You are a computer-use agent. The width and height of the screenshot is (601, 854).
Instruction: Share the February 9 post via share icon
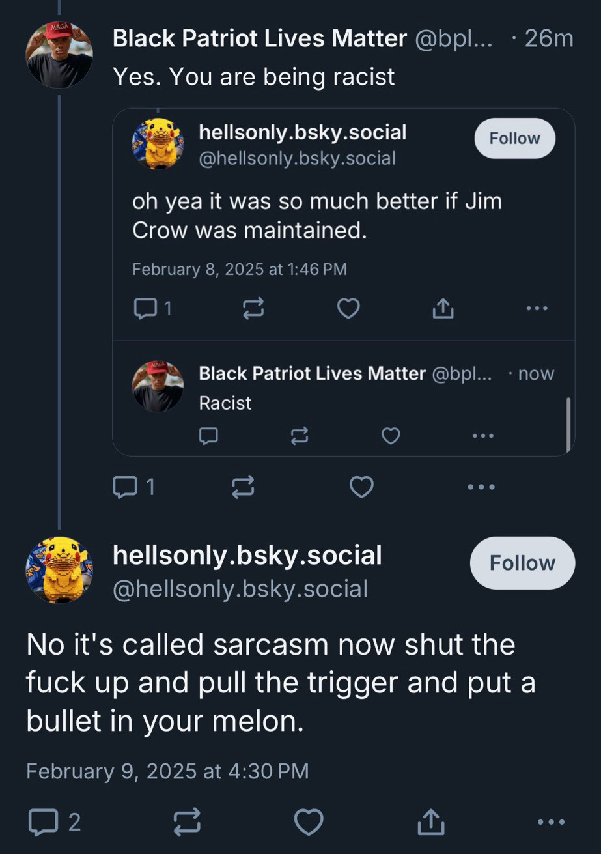431,821
